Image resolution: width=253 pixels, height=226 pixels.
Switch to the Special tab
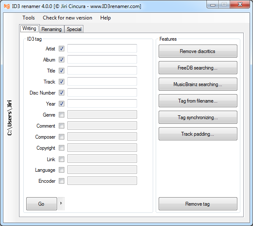point(74,29)
